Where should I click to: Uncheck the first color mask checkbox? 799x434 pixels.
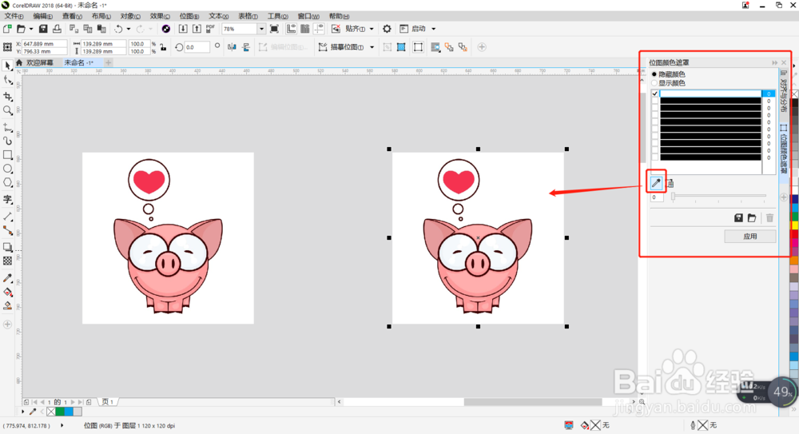pyautogui.click(x=655, y=94)
